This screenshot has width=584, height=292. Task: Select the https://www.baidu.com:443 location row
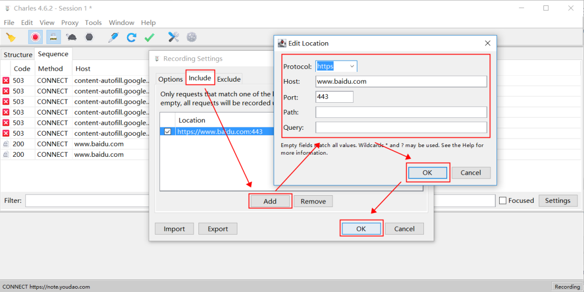pyautogui.click(x=217, y=131)
